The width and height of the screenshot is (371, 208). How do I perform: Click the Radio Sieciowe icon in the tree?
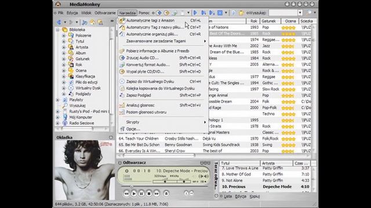point(65,123)
